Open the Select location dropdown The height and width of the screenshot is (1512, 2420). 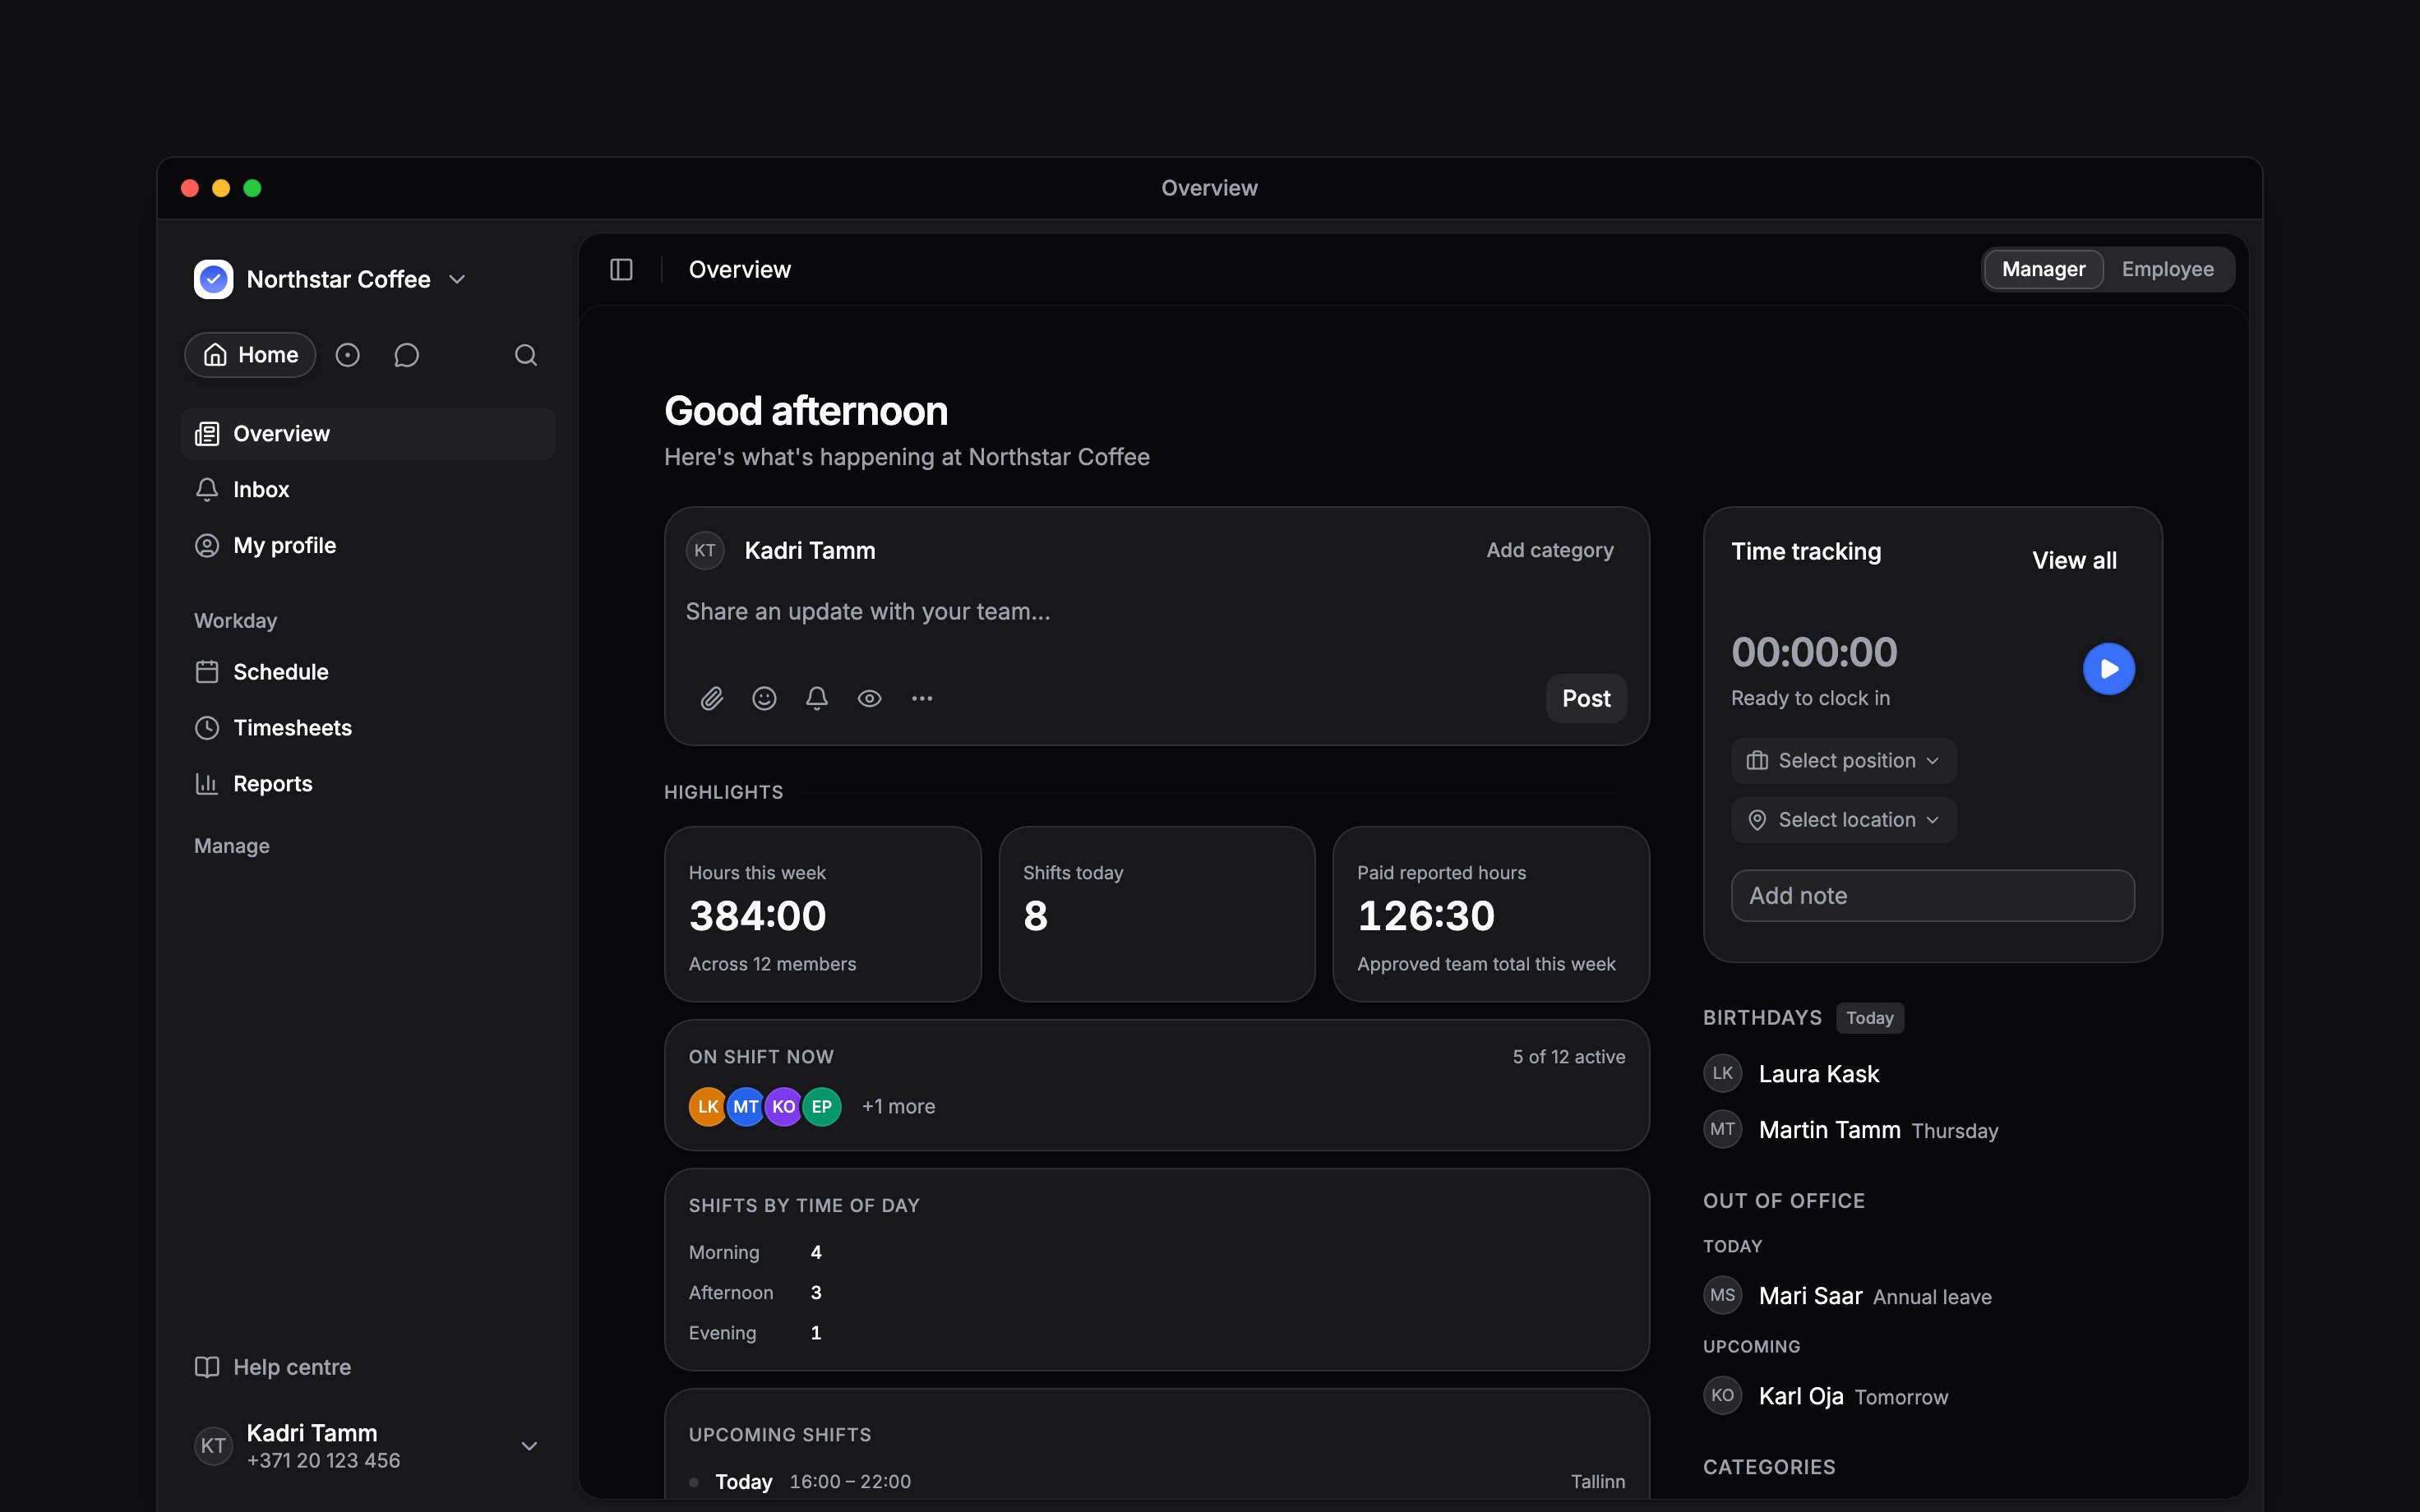[1843, 820]
